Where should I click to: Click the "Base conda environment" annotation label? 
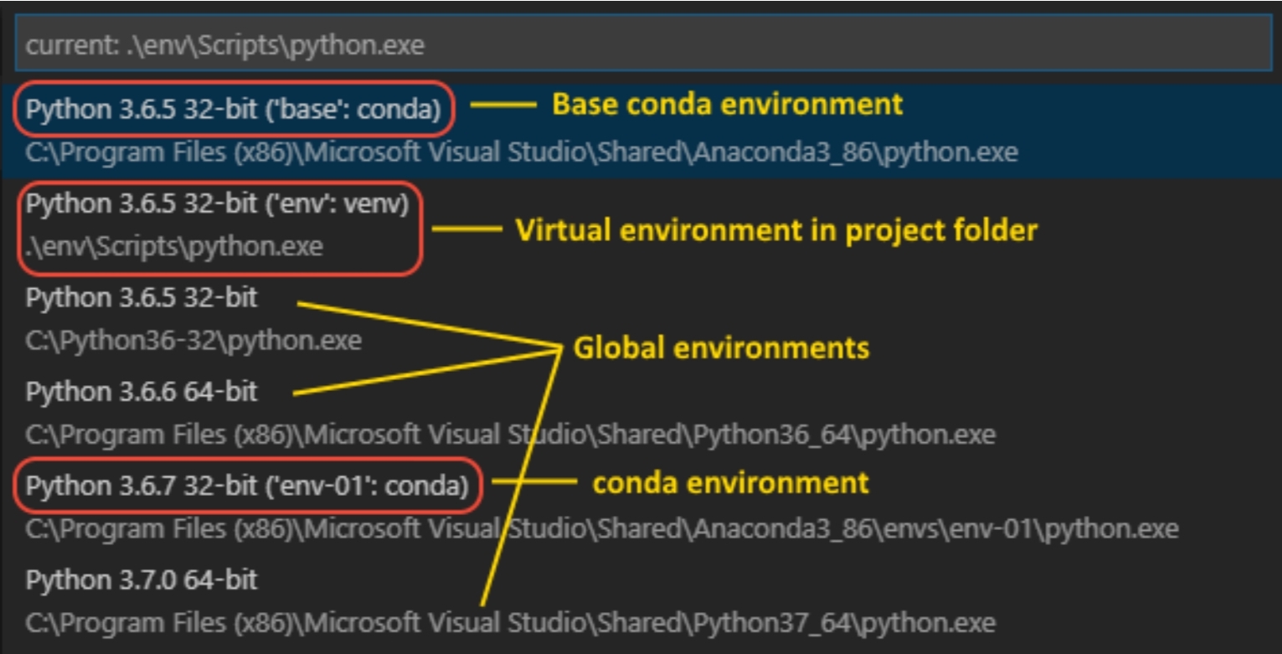727,104
